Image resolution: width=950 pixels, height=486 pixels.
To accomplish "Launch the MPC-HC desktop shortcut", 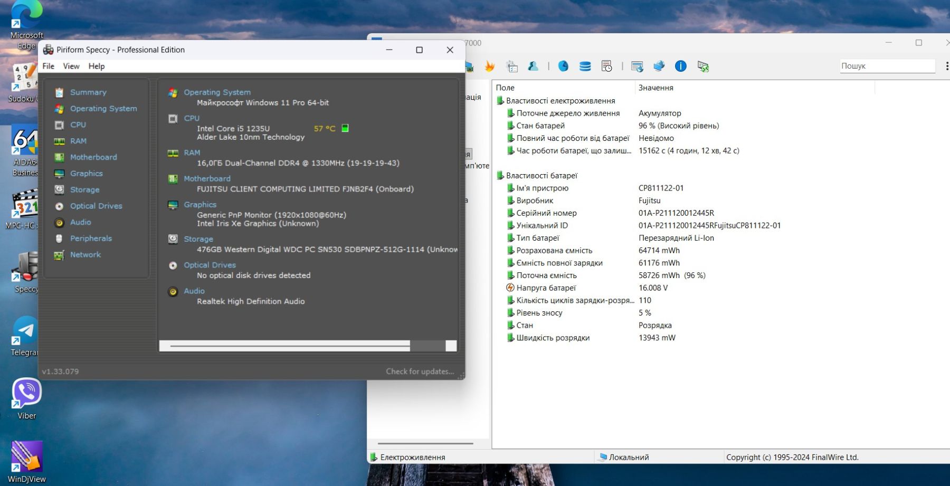I will pos(24,209).
